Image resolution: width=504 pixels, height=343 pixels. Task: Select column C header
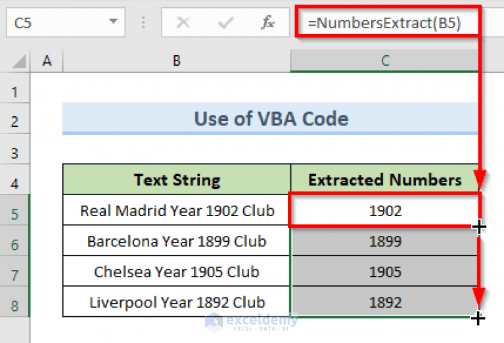(385, 60)
